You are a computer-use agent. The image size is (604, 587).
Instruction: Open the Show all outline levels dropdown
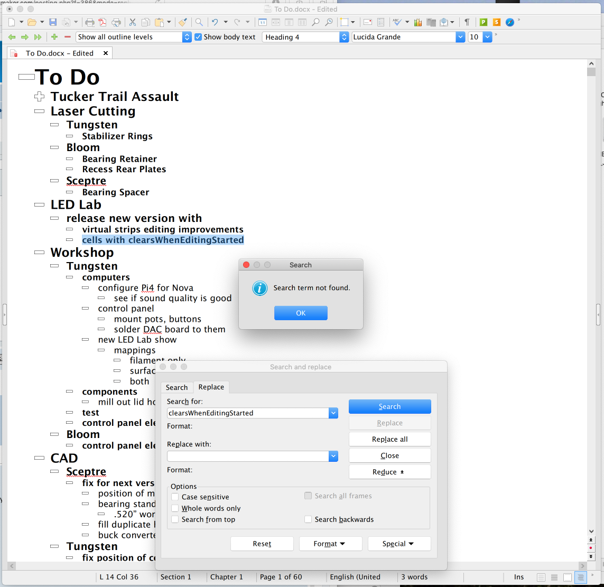tap(187, 37)
